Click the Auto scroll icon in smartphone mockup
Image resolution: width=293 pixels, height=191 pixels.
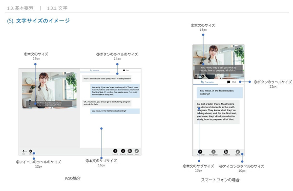pyautogui.click(x=200, y=152)
